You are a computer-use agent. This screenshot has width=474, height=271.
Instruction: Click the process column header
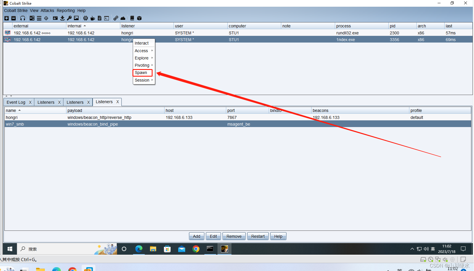[x=362, y=26]
